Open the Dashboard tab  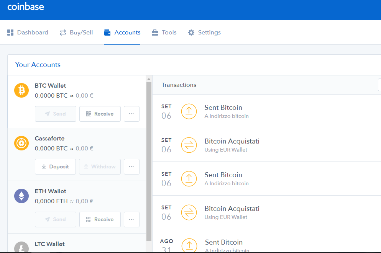(28, 33)
